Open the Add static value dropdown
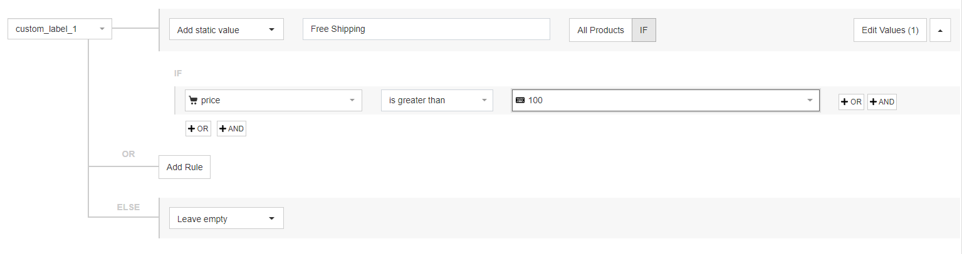This screenshot has width=962, height=254. 226,29
